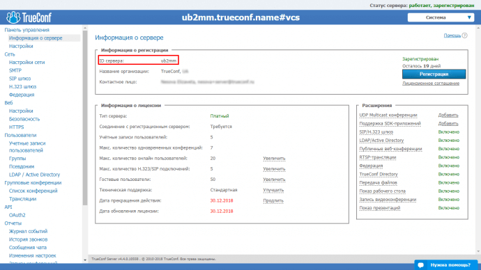Open Трансляции page

click(22, 199)
